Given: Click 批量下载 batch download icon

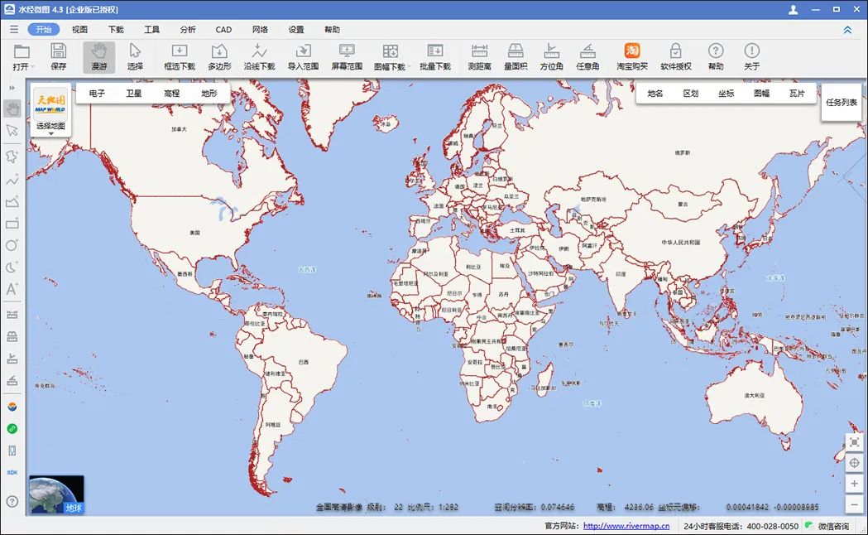Looking at the screenshot, I should pyautogui.click(x=435, y=51).
